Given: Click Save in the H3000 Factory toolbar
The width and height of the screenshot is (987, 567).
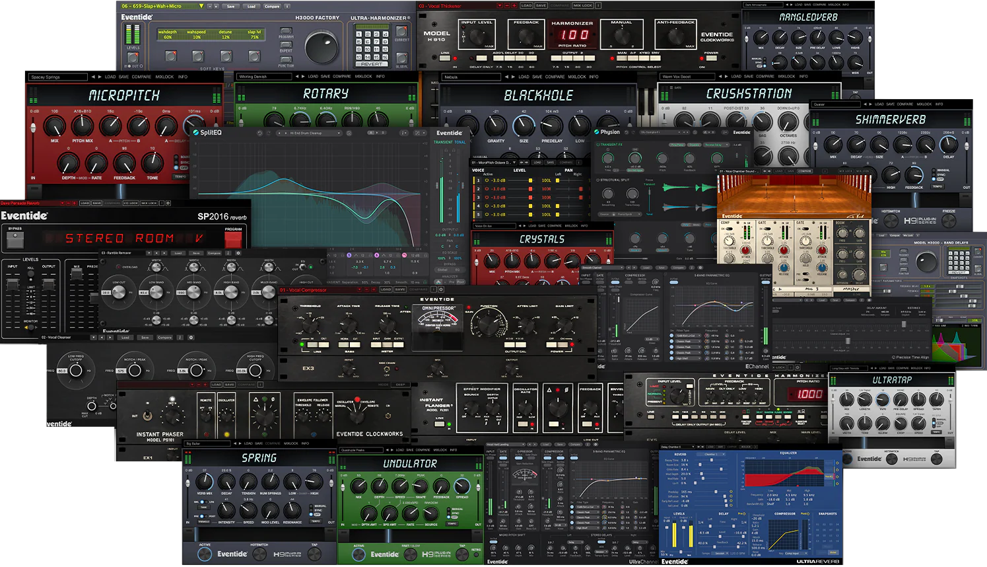Looking at the screenshot, I should [x=231, y=6].
